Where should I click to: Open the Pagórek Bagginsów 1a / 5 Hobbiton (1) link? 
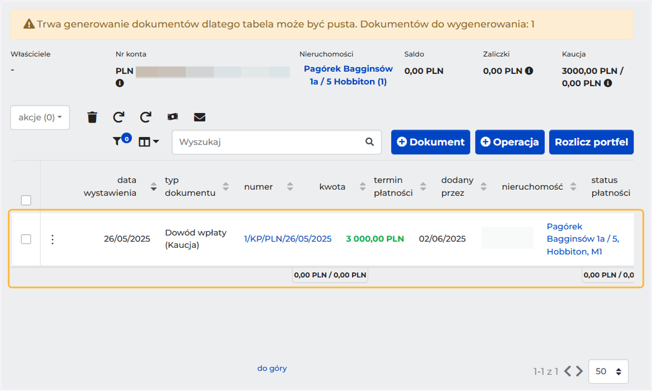click(x=348, y=75)
